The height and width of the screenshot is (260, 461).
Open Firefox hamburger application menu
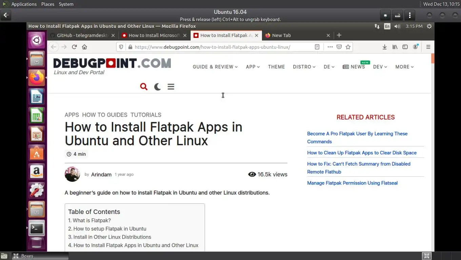point(428,47)
